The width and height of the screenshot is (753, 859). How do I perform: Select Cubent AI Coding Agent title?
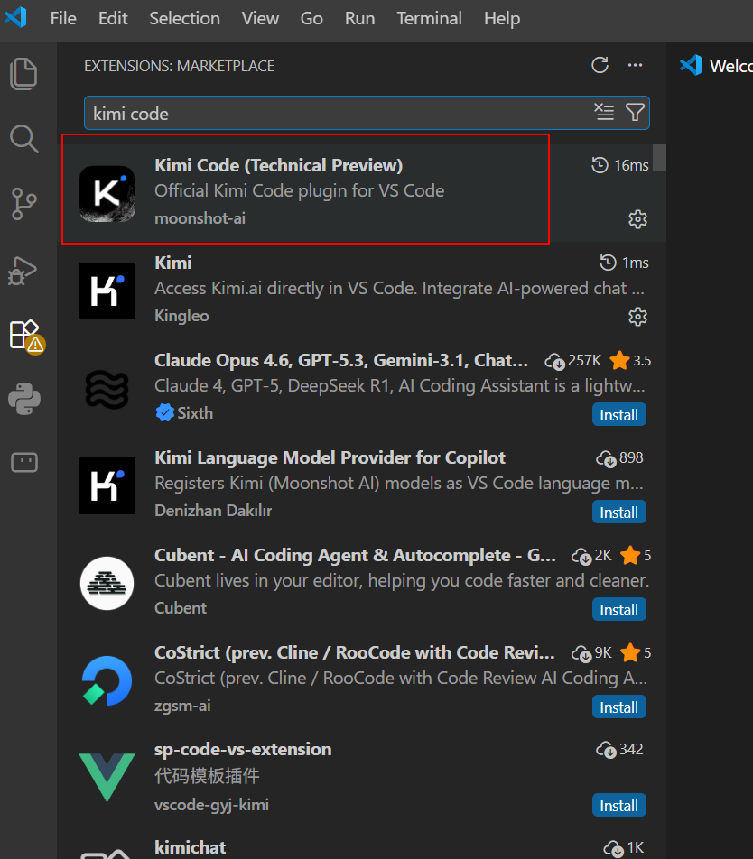(355, 556)
